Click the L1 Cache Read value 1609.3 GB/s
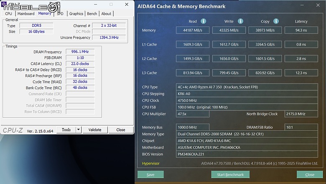Viewport: 326px width, 184px height. 193,44
